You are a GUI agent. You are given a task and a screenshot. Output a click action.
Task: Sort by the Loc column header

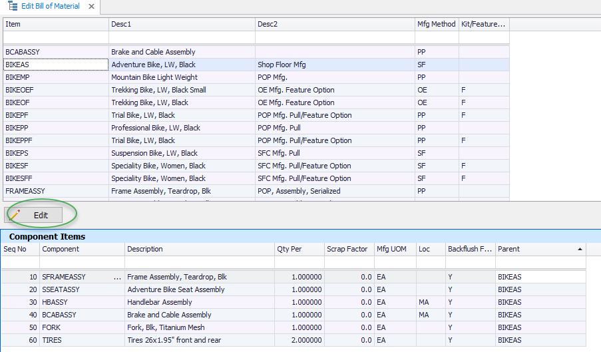431,250
